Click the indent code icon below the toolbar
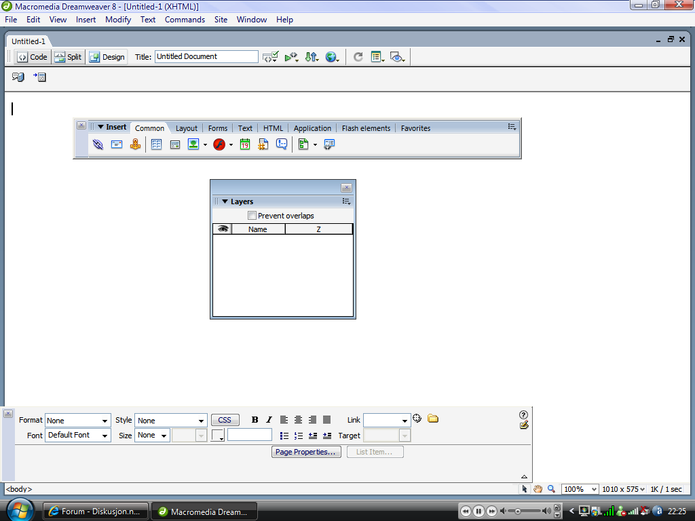The width and height of the screenshot is (695, 521). (x=39, y=77)
